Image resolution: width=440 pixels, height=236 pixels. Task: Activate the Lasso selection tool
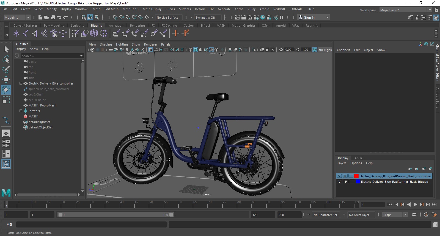[6, 59]
